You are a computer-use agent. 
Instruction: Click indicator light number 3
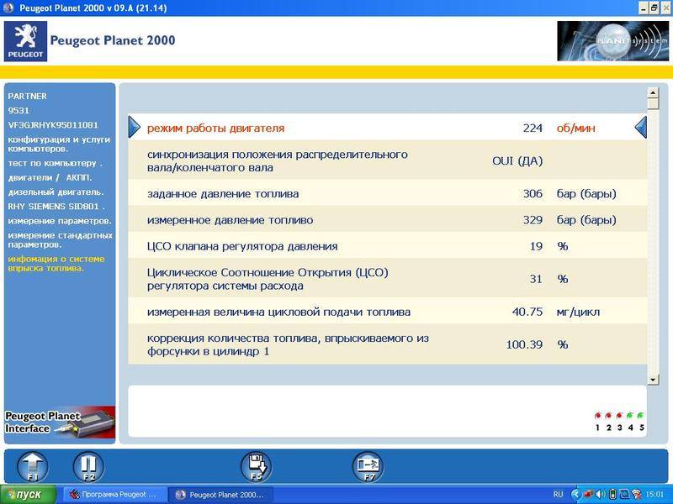click(x=620, y=416)
